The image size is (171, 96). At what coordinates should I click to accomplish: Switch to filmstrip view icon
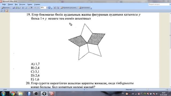4,11
